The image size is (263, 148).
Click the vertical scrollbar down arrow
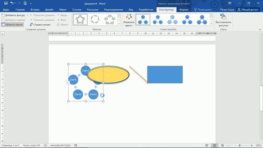(x=261, y=141)
